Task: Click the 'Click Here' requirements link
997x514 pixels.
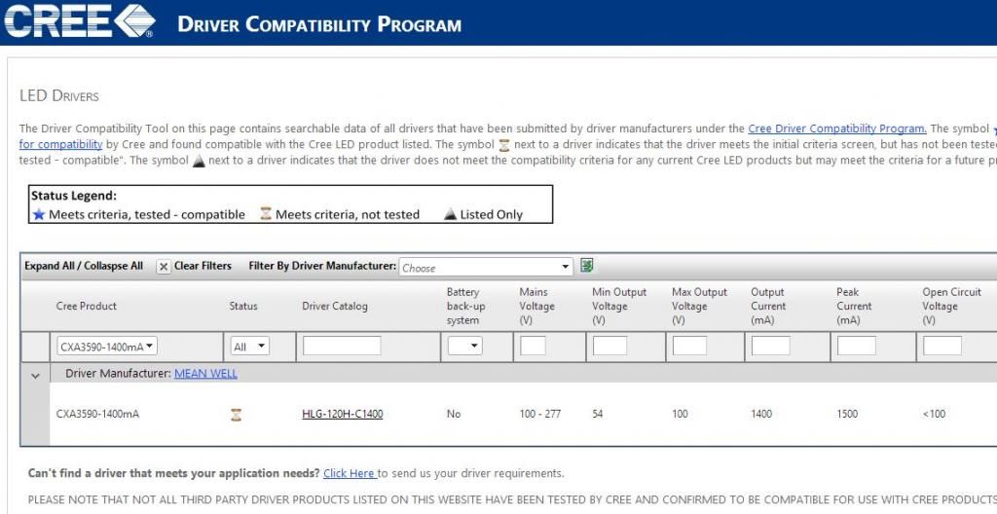Action: pos(350,473)
